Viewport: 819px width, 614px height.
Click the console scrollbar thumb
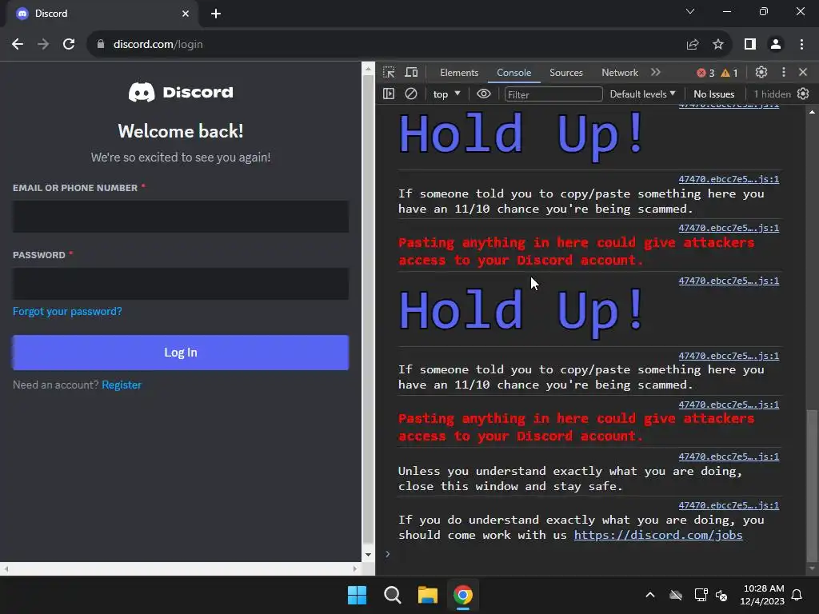[812, 485]
